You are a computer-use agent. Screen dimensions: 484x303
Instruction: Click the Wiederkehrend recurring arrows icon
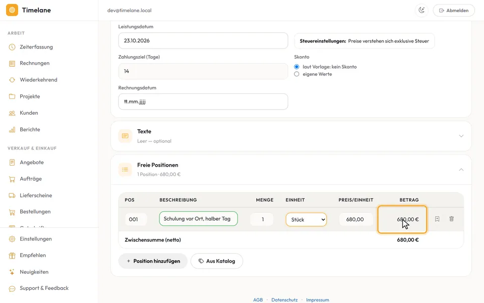(x=12, y=80)
